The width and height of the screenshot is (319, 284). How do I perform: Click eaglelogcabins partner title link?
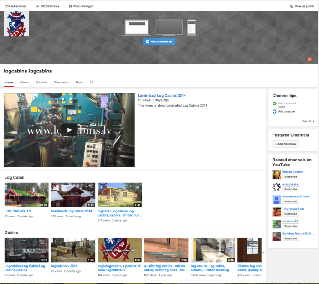coord(119,268)
